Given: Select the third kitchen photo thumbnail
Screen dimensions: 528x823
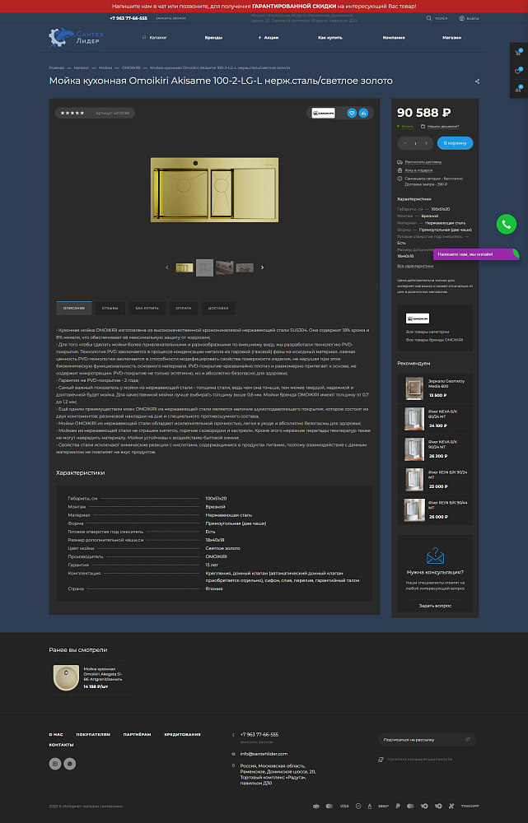Looking at the screenshot, I should 224,267.
